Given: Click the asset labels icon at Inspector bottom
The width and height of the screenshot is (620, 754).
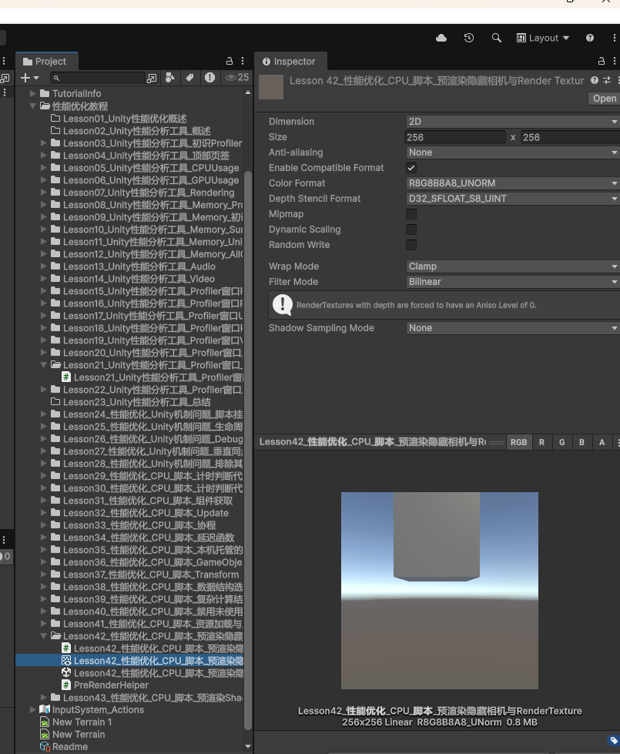Looking at the screenshot, I should (x=613, y=741).
